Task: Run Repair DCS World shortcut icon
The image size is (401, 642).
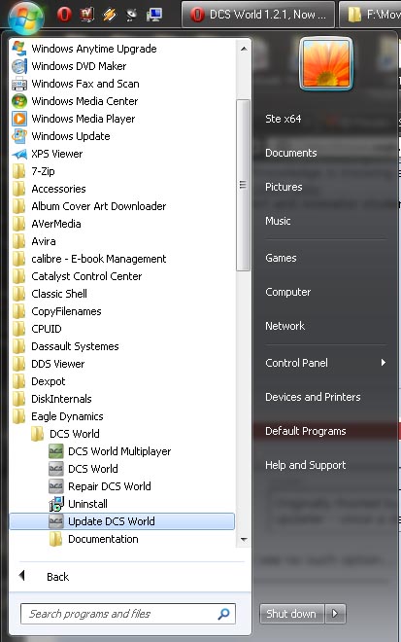Action: click(x=55, y=486)
